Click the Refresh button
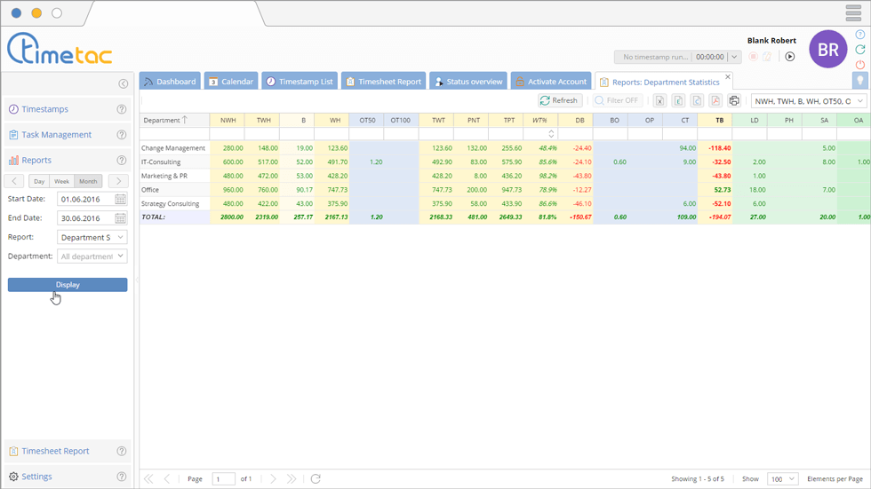This screenshot has height=489, width=871. tap(559, 101)
